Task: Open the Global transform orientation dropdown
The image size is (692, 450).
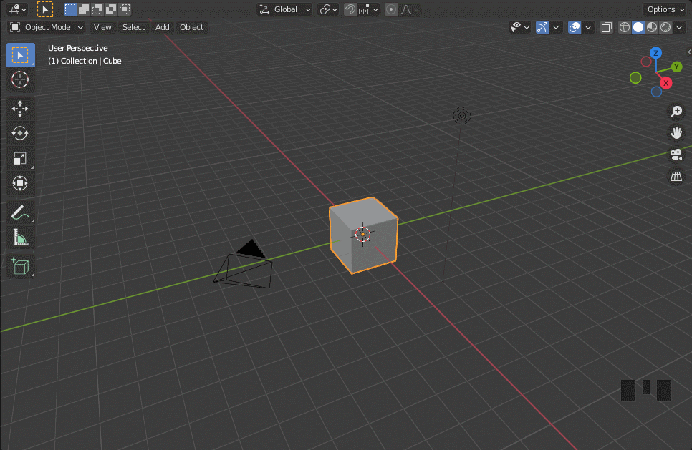Action: 285,9
